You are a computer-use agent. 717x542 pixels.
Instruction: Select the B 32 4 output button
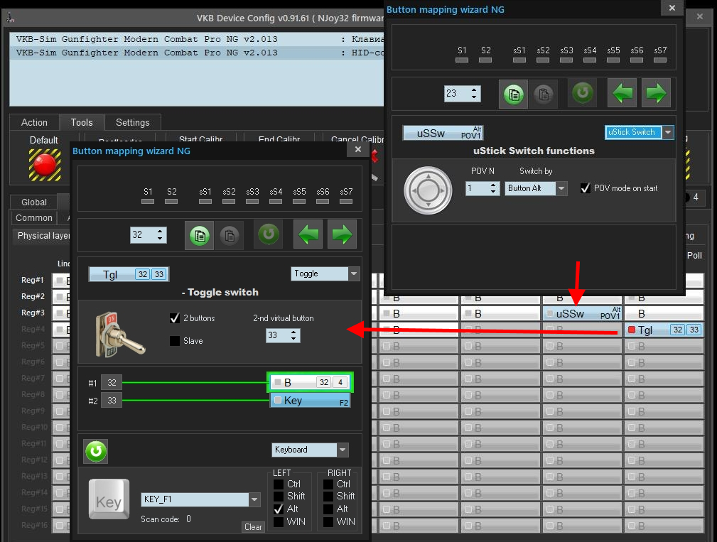[x=310, y=382]
